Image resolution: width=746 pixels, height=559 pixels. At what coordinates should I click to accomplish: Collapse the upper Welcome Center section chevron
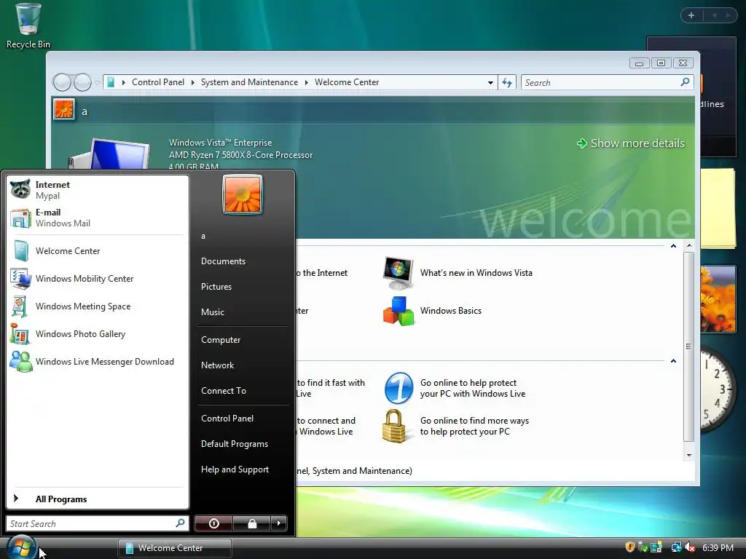pyautogui.click(x=673, y=246)
